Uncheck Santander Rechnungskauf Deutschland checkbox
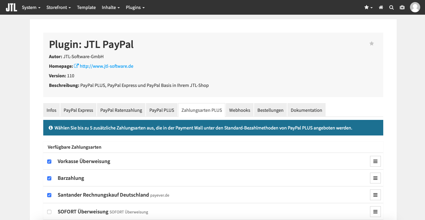Image resolution: width=425 pixels, height=220 pixels. point(49,195)
